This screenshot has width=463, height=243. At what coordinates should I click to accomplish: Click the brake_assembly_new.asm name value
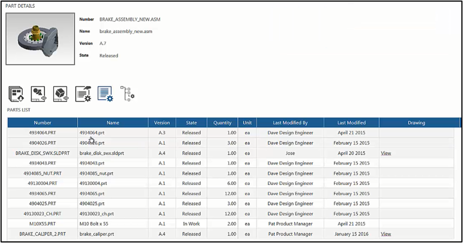(126, 31)
